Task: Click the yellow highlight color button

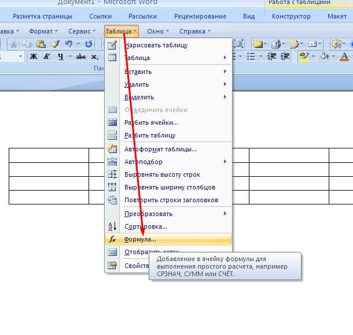Action: coord(304,57)
